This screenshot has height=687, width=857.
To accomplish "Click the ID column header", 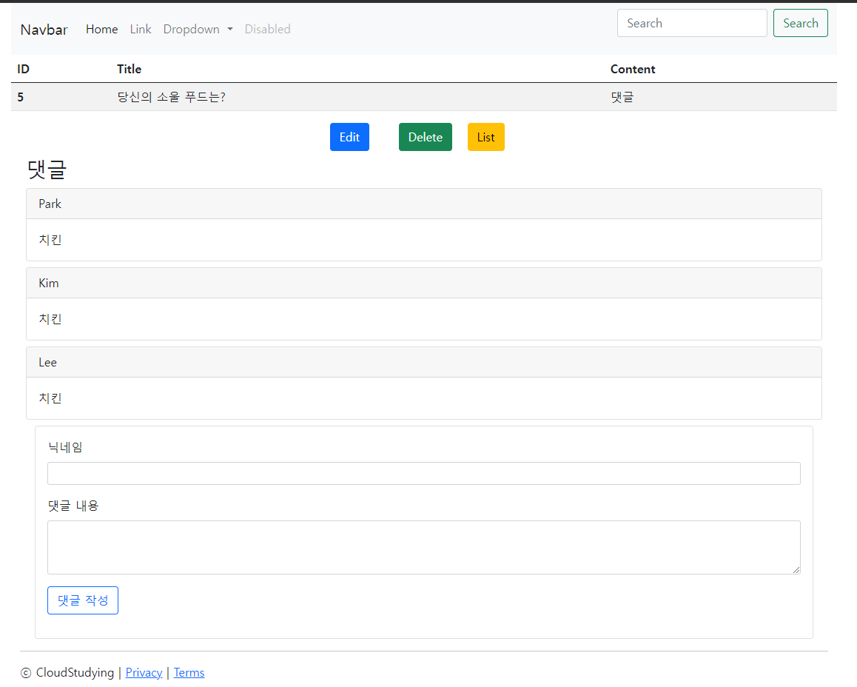I will [23, 70].
